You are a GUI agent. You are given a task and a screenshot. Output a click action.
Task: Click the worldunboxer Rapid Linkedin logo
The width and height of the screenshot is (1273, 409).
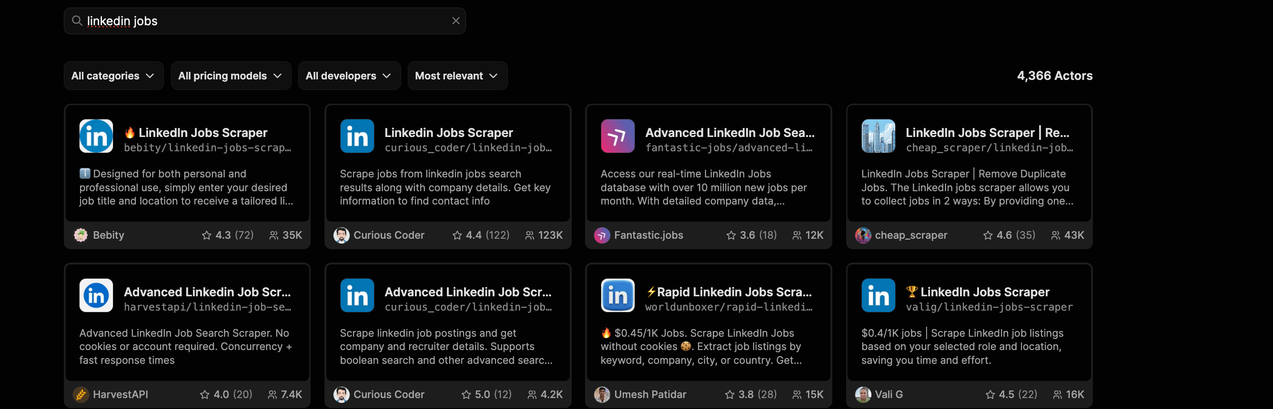coord(617,295)
